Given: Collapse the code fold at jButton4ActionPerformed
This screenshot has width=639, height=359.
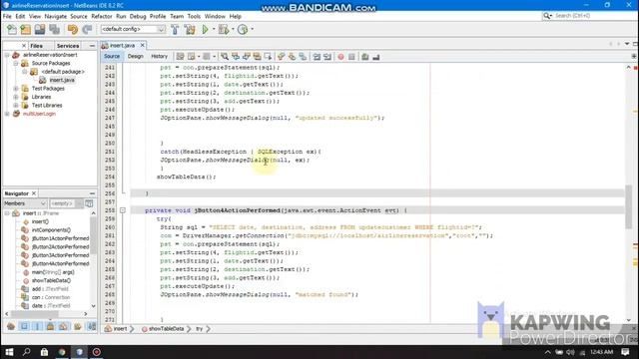Looking at the screenshot, I should click(122, 210).
